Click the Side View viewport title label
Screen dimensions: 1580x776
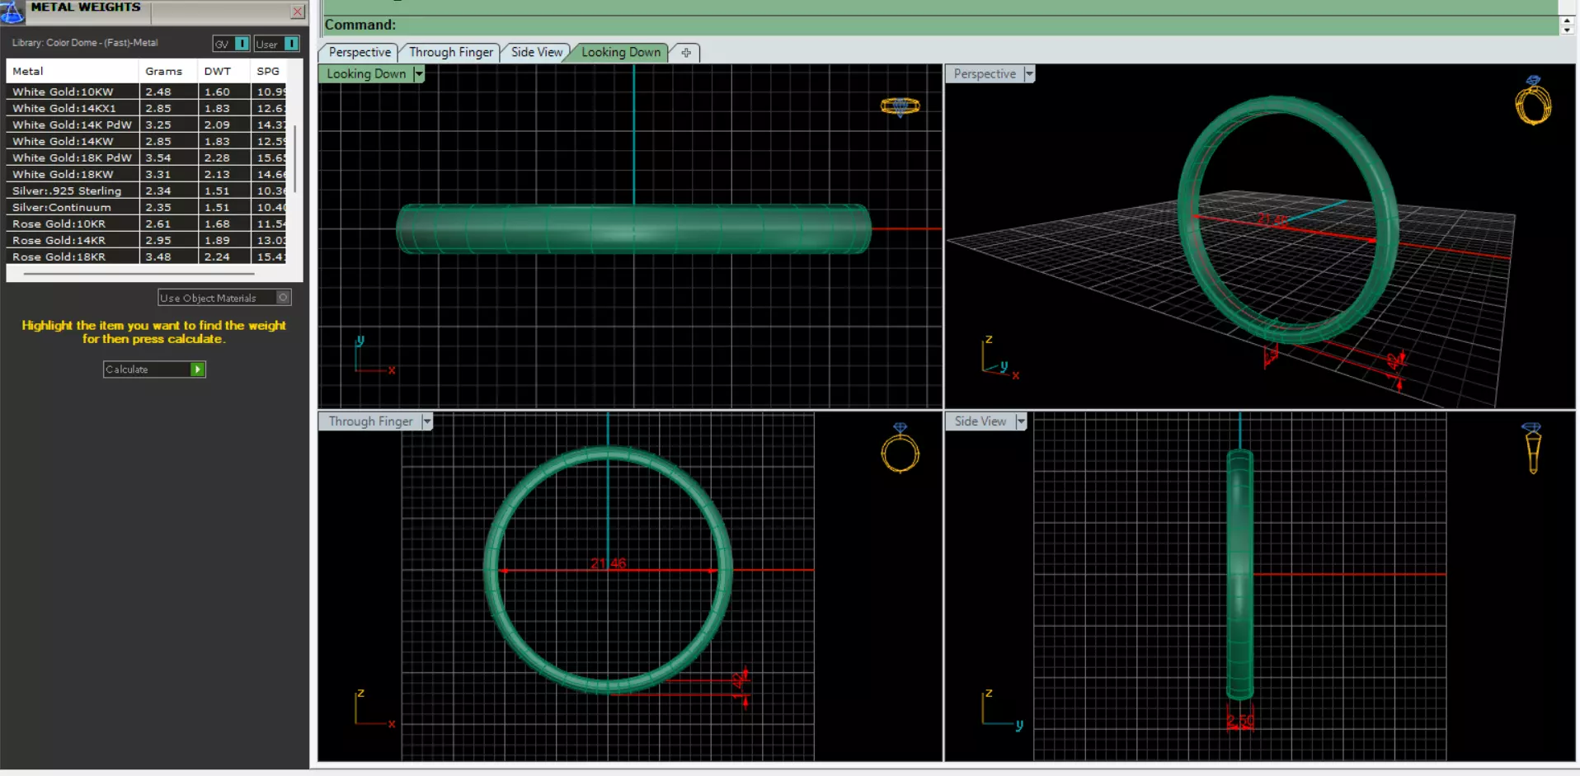coord(980,421)
